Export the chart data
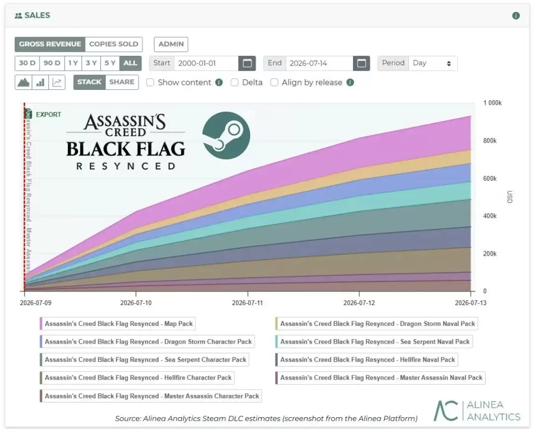 [x=43, y=114]
